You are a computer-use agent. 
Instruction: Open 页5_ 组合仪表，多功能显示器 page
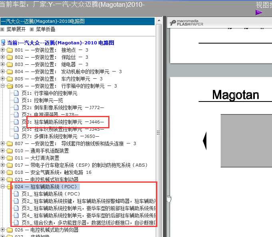tap(88, 223)
